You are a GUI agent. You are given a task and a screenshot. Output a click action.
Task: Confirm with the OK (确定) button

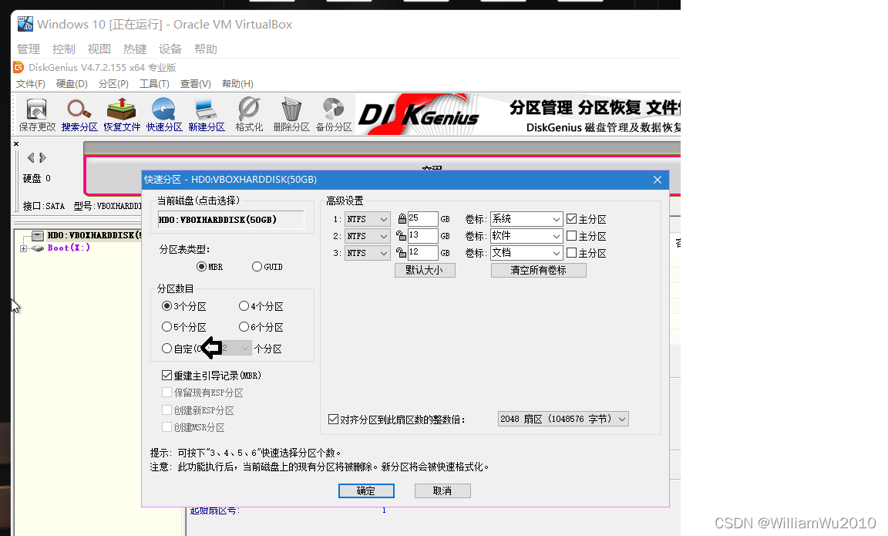point(366,490)
